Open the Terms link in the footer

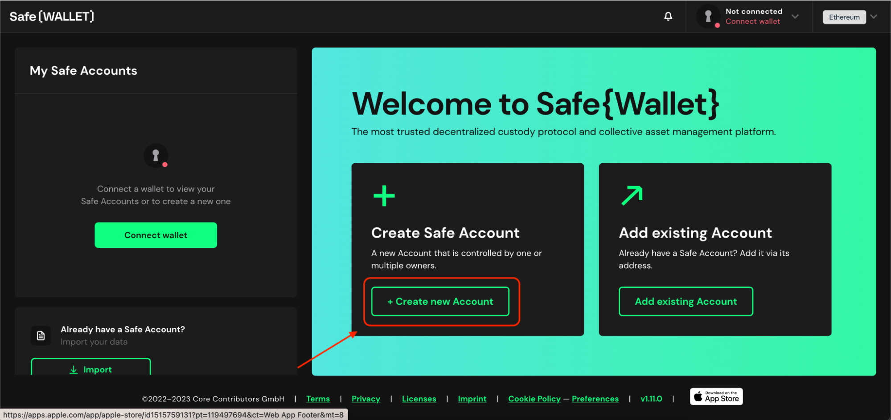[x=318, y=399]
